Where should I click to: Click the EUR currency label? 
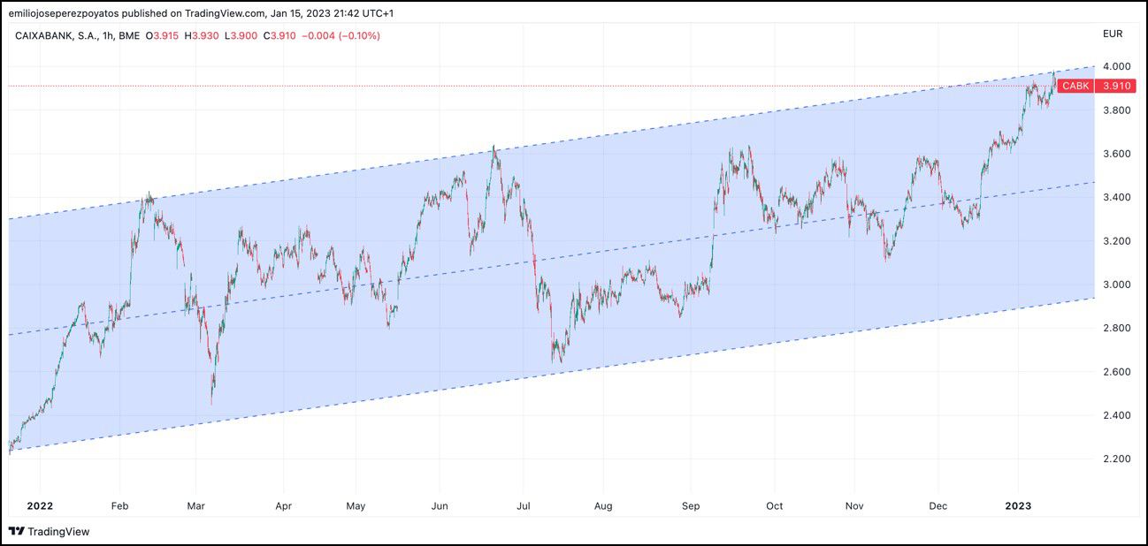pyautogui.click(x=1112, y=34)
